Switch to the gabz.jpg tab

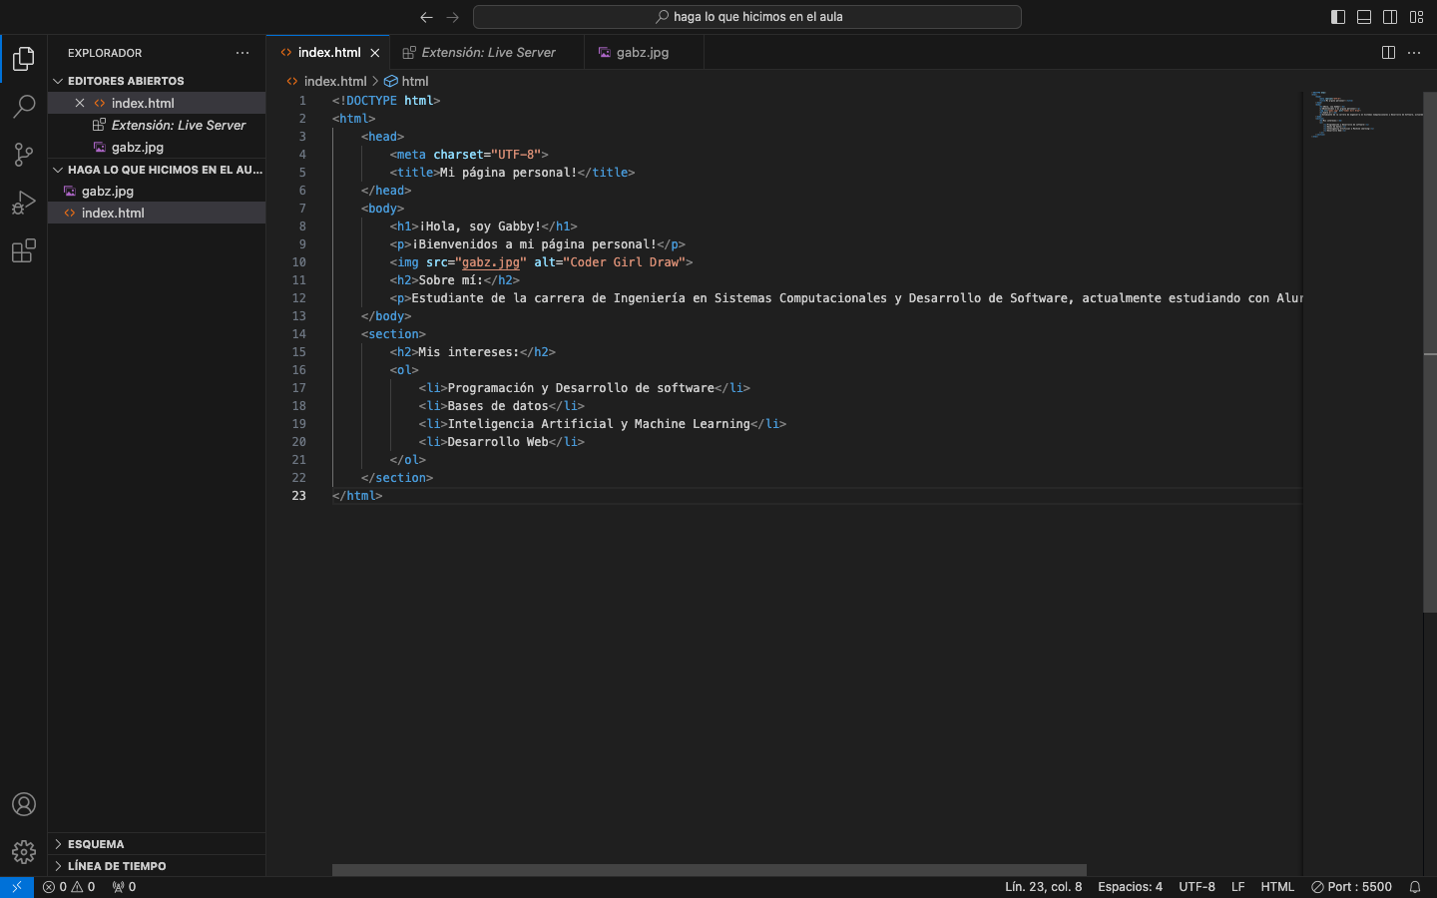[643, 53]
